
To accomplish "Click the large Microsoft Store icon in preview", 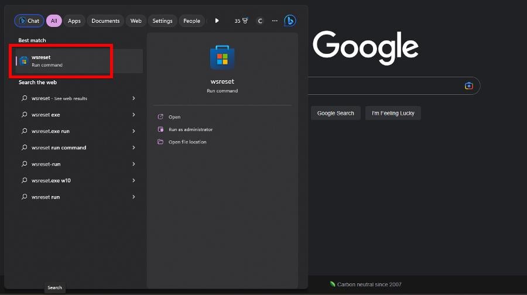I will [222, 57].
